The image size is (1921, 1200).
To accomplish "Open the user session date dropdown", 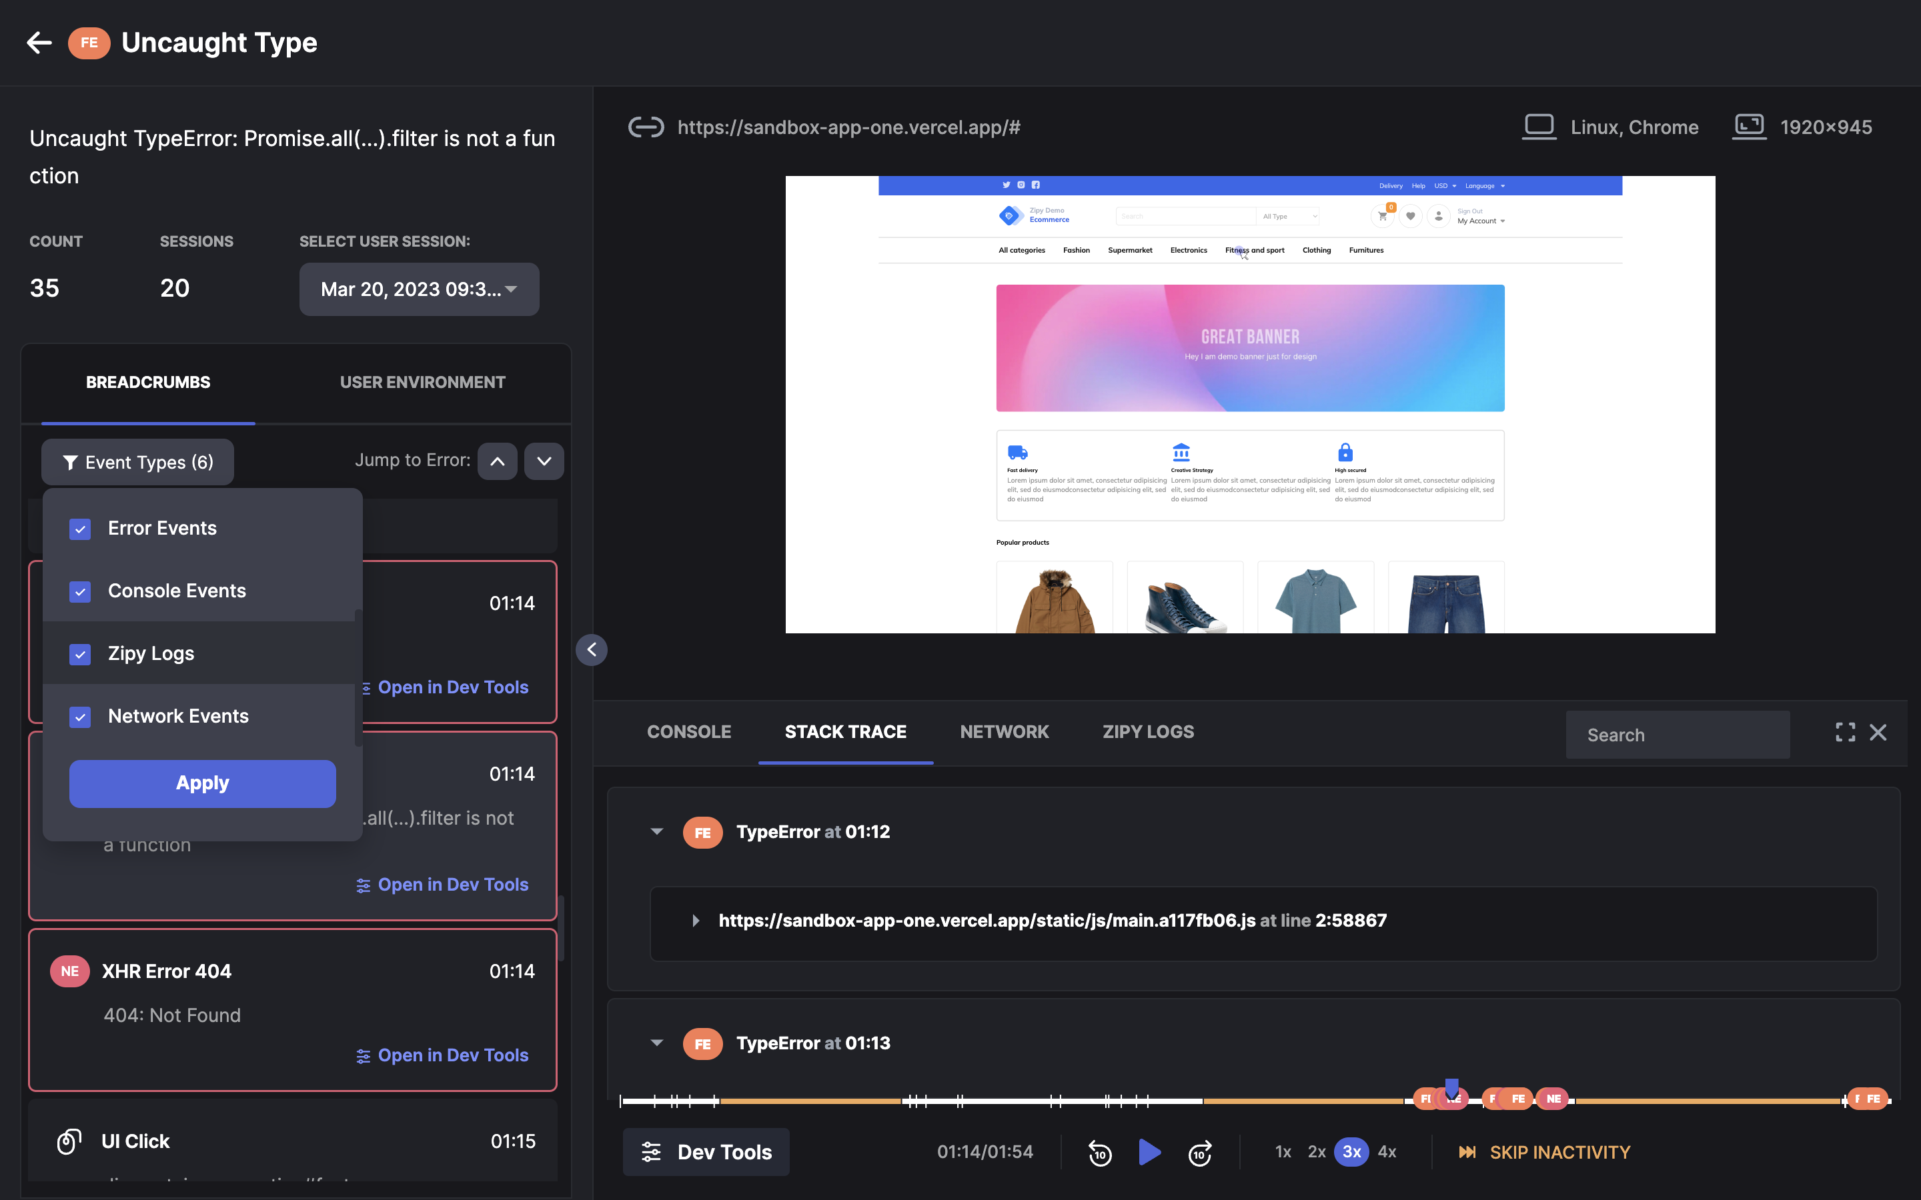I will click(x=419, y=290).
